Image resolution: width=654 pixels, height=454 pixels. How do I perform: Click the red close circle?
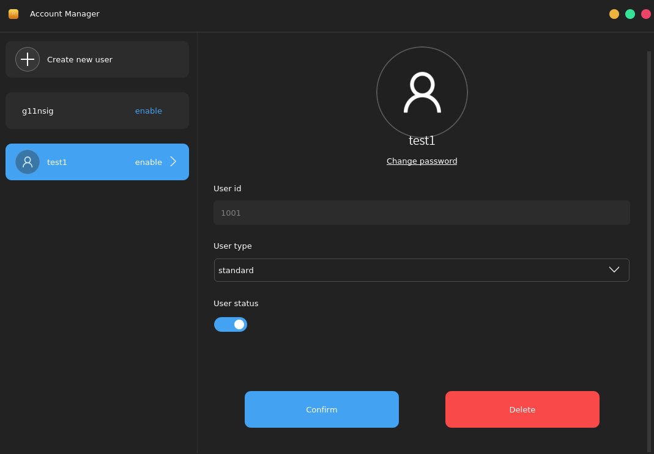pos(646,13)
